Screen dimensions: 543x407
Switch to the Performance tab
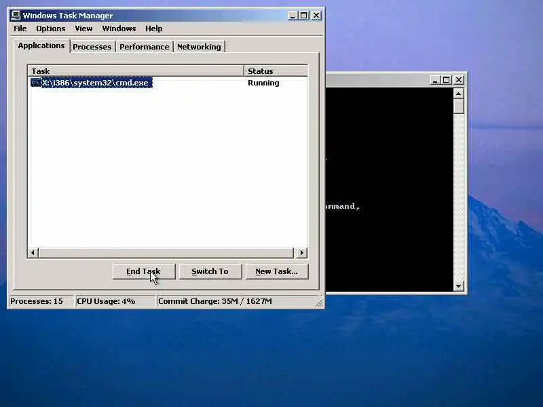[x=145, y=47]
